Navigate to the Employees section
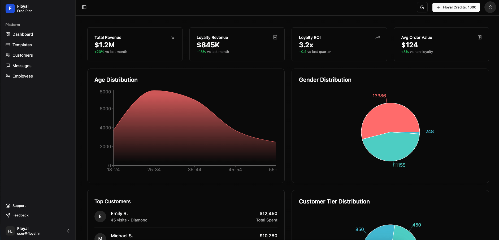Image resolution: width=499 pixels, height=240 pixels. click(x=23, y=76)
